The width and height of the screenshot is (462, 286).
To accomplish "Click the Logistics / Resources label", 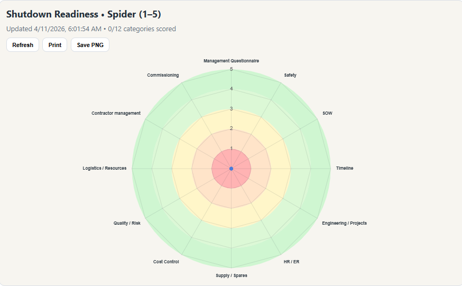I will pyautogui.click(x=105, y=168).
